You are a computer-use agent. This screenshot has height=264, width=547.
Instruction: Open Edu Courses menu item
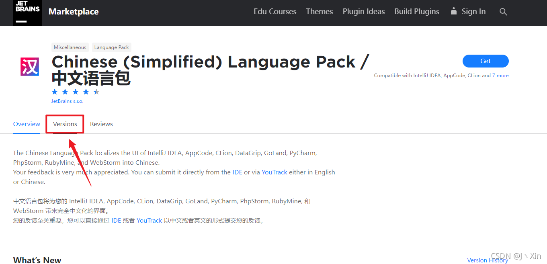(275, 12)
